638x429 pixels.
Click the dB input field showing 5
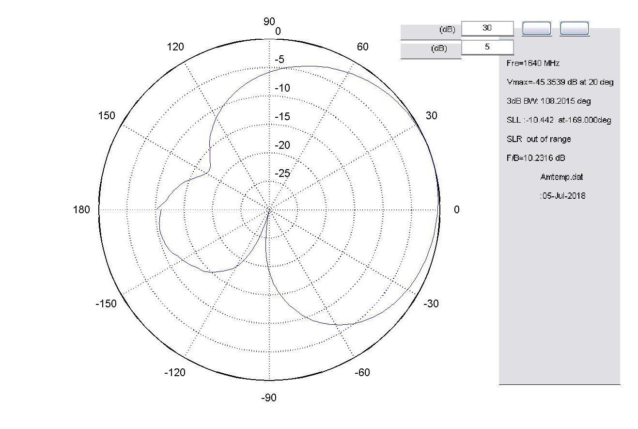point(487,47)
